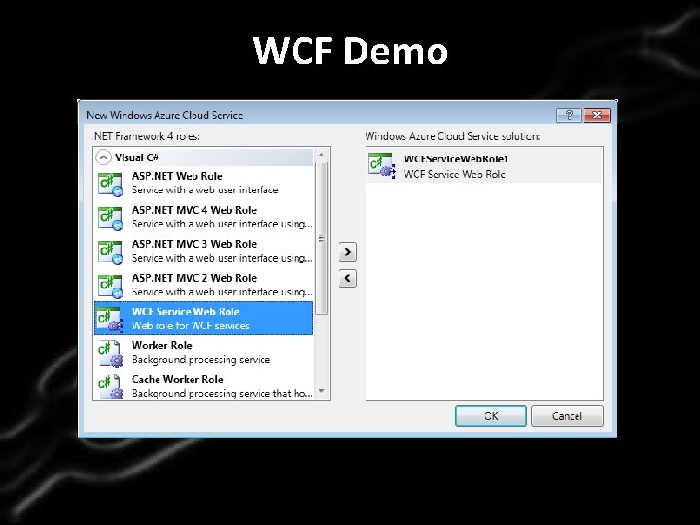The image size is (700, 525).
Task: Click the Cache Worker Role icon
Action: coord(110,387)
